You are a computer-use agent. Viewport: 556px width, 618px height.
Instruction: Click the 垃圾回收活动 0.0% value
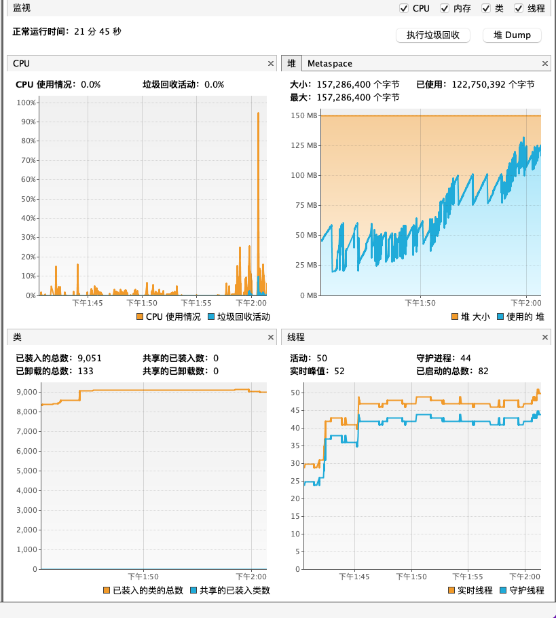click(x=214, y=84)
